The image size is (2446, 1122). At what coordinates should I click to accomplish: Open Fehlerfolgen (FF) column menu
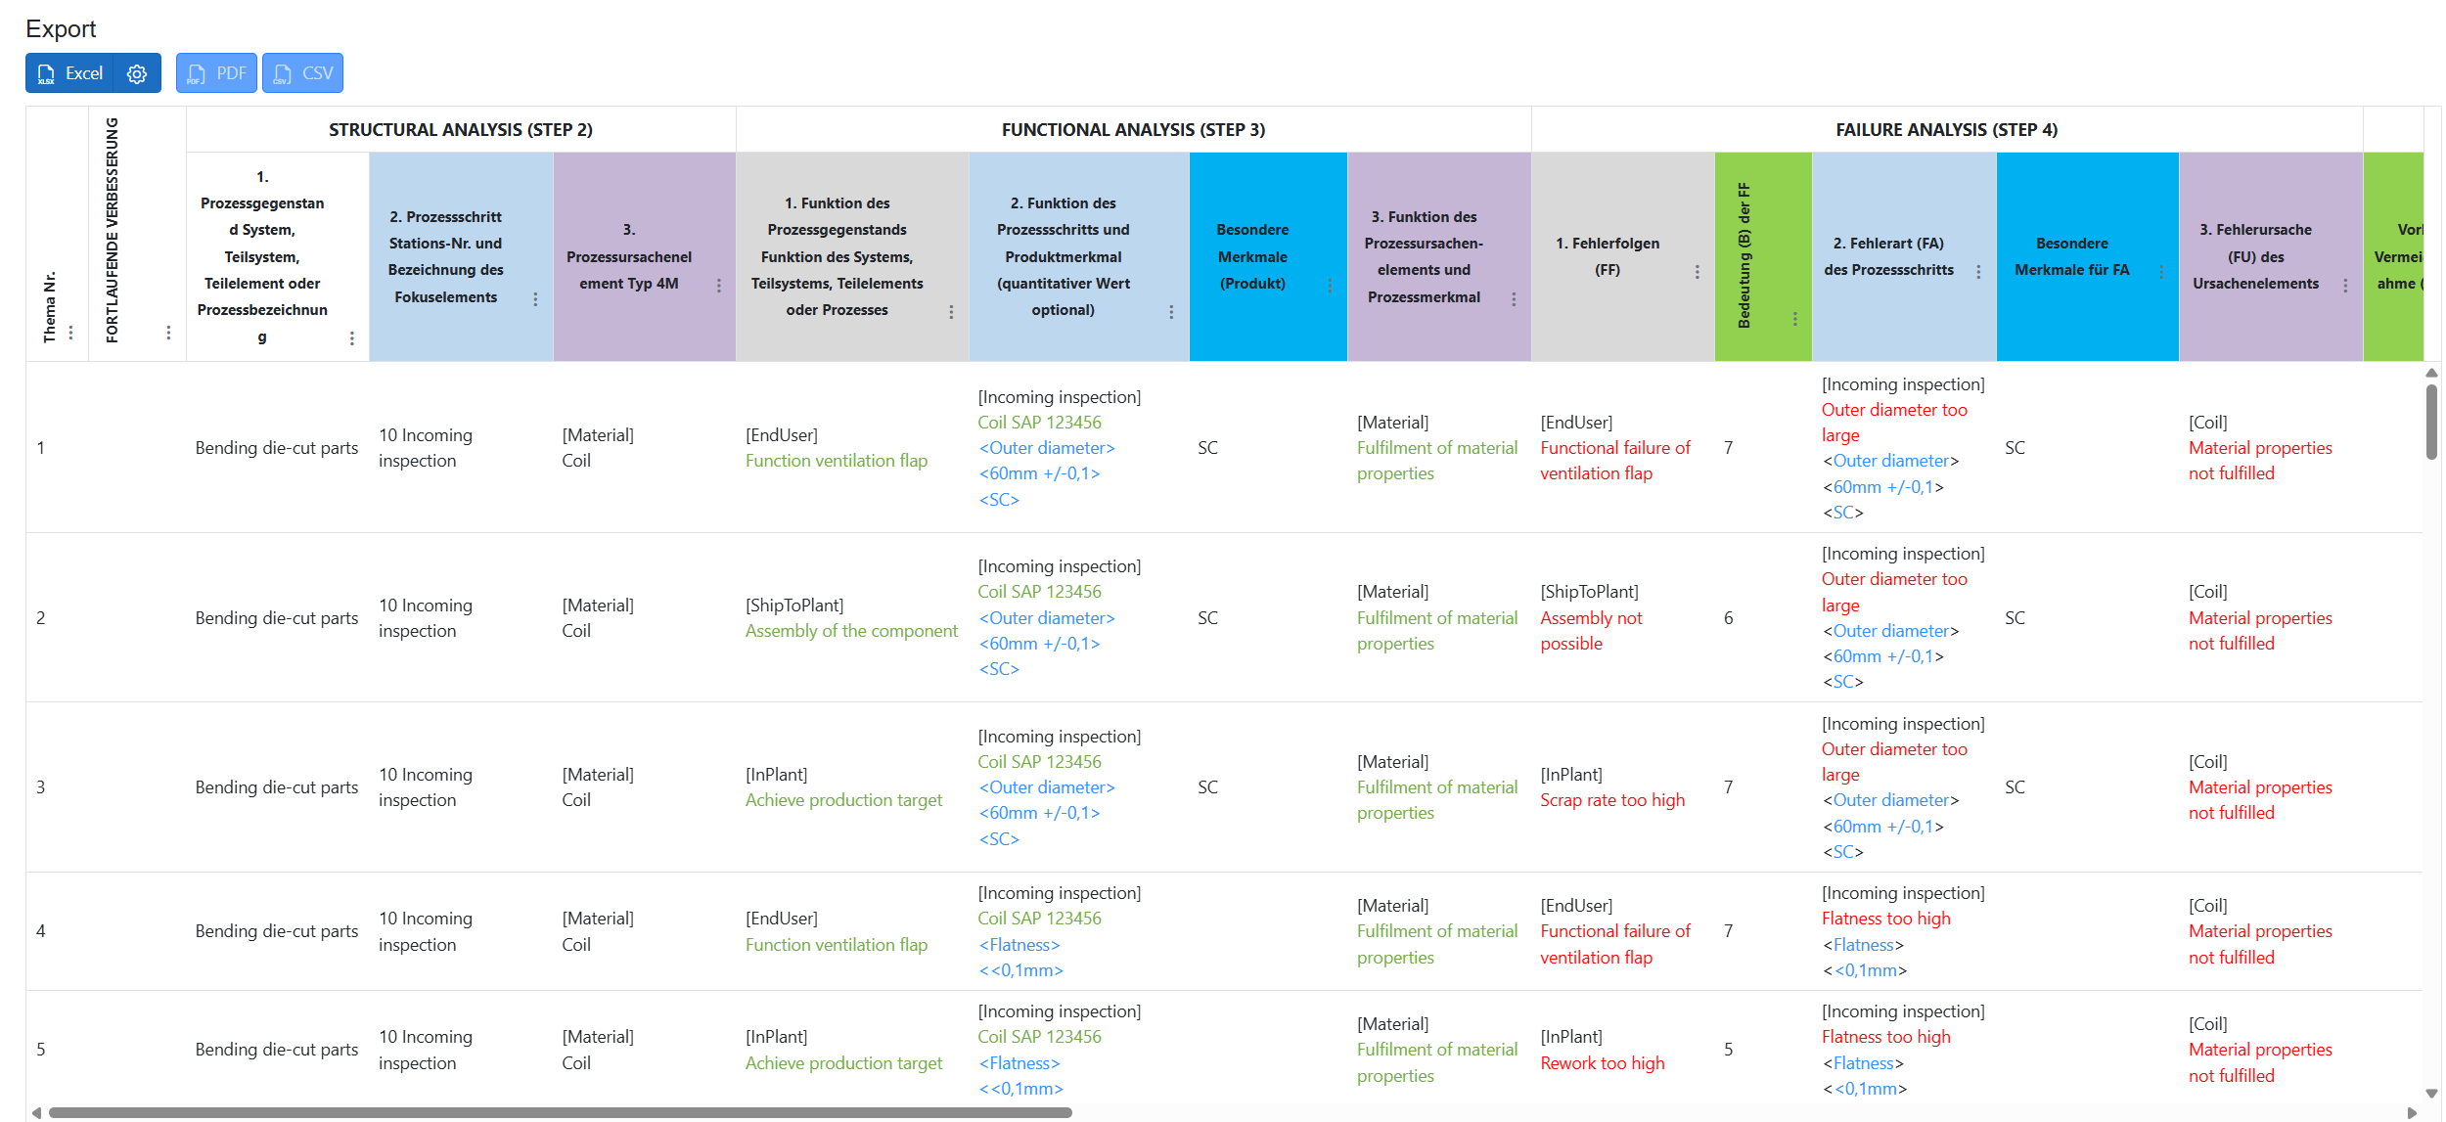pyautogui.click(x=1697, y=272)
